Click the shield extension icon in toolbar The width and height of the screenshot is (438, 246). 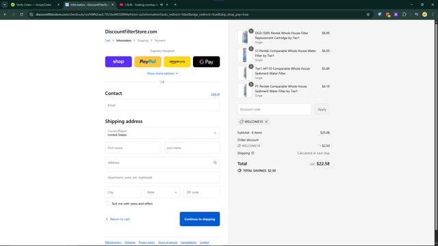point(380,14)
